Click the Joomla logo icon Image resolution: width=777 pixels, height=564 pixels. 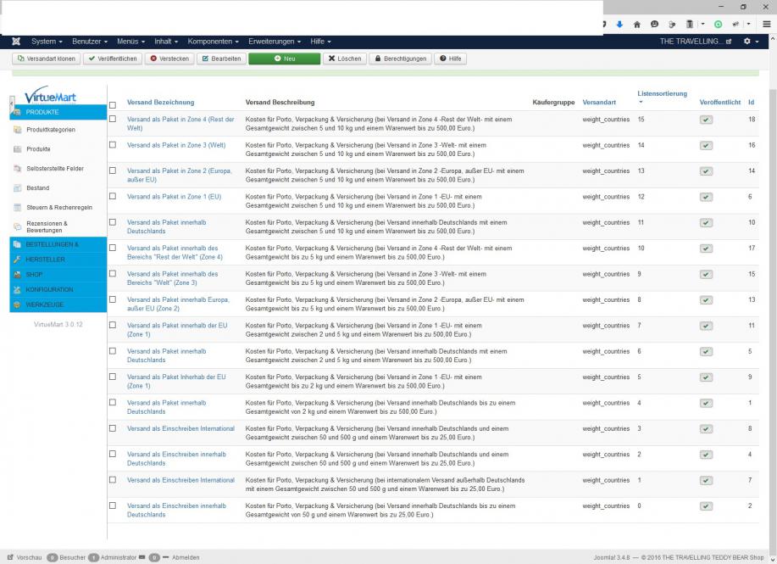[16, 42]
